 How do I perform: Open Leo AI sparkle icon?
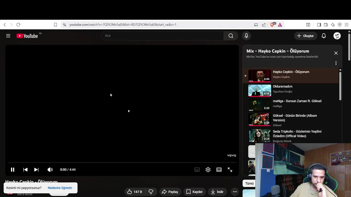(x=333, y=25)
